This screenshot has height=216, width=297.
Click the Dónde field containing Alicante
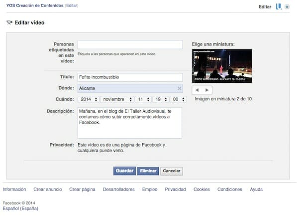click(130, 88)
